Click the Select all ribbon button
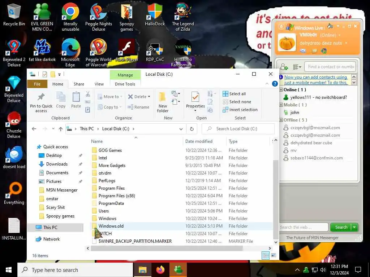 click(x=234, y=94)
